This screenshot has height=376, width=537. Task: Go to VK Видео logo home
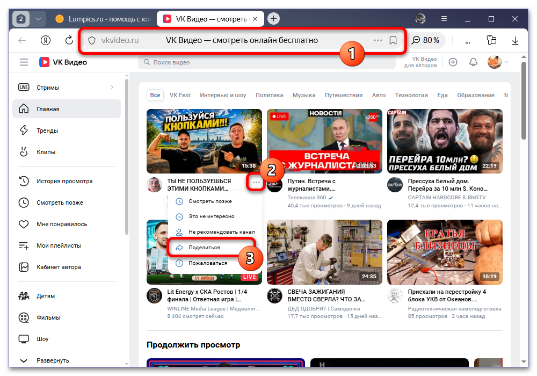(63, 62)
